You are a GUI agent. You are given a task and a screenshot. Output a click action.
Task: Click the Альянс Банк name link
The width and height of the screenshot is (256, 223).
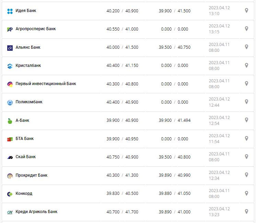point(28,47)
